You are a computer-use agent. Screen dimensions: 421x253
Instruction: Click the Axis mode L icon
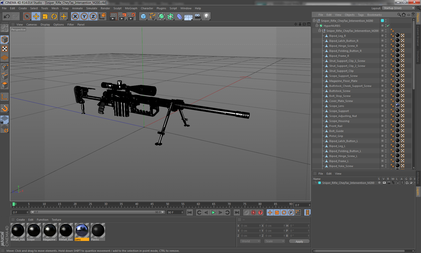(x=5, y=97)
